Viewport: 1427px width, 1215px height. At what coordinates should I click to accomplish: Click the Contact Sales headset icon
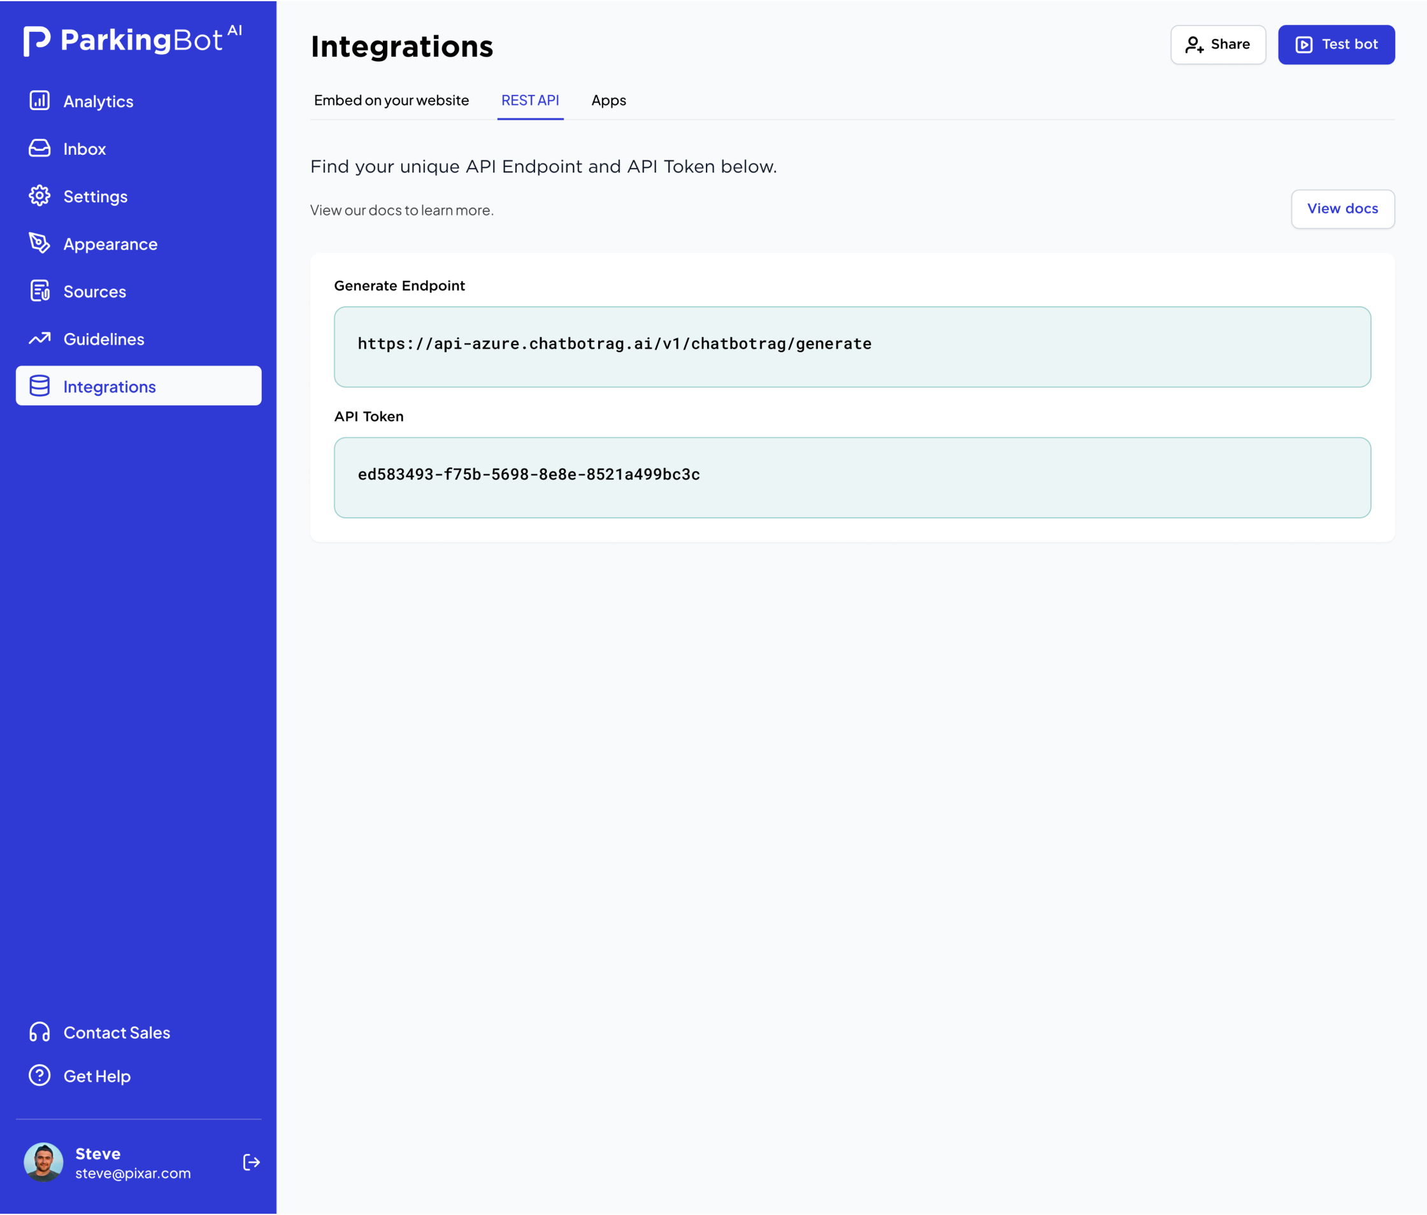[39, 1032]
